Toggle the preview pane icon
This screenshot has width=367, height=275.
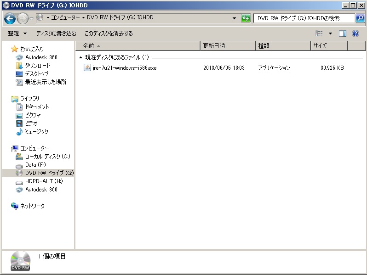tap(343, 34)
